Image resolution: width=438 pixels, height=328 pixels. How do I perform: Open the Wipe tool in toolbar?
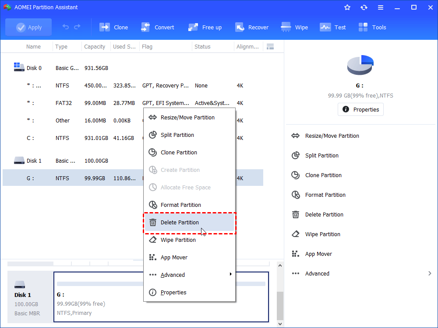(294, 27)
